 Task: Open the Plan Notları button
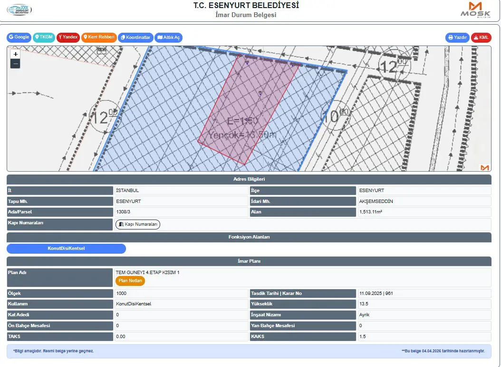130,281
